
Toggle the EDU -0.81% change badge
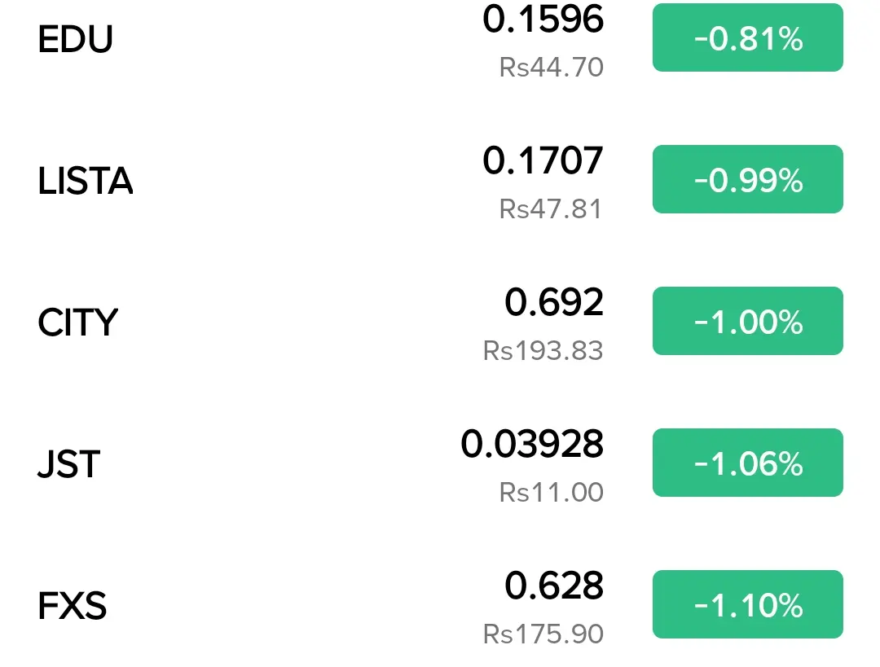(747, 37)
